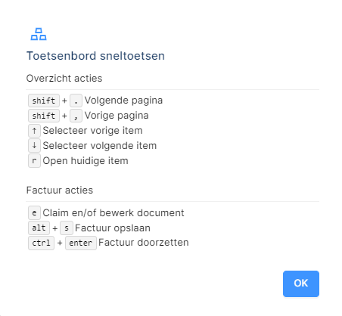342x316 pixels.
Task: Click the OK button
Action: tap(301, 283)
